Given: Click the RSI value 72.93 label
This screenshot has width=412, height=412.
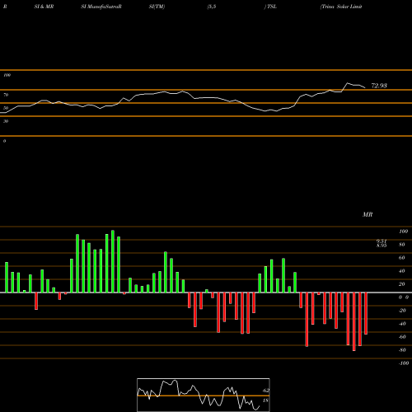Looking at the screenshot, I should pyautogui.click(x=379, y=86).
